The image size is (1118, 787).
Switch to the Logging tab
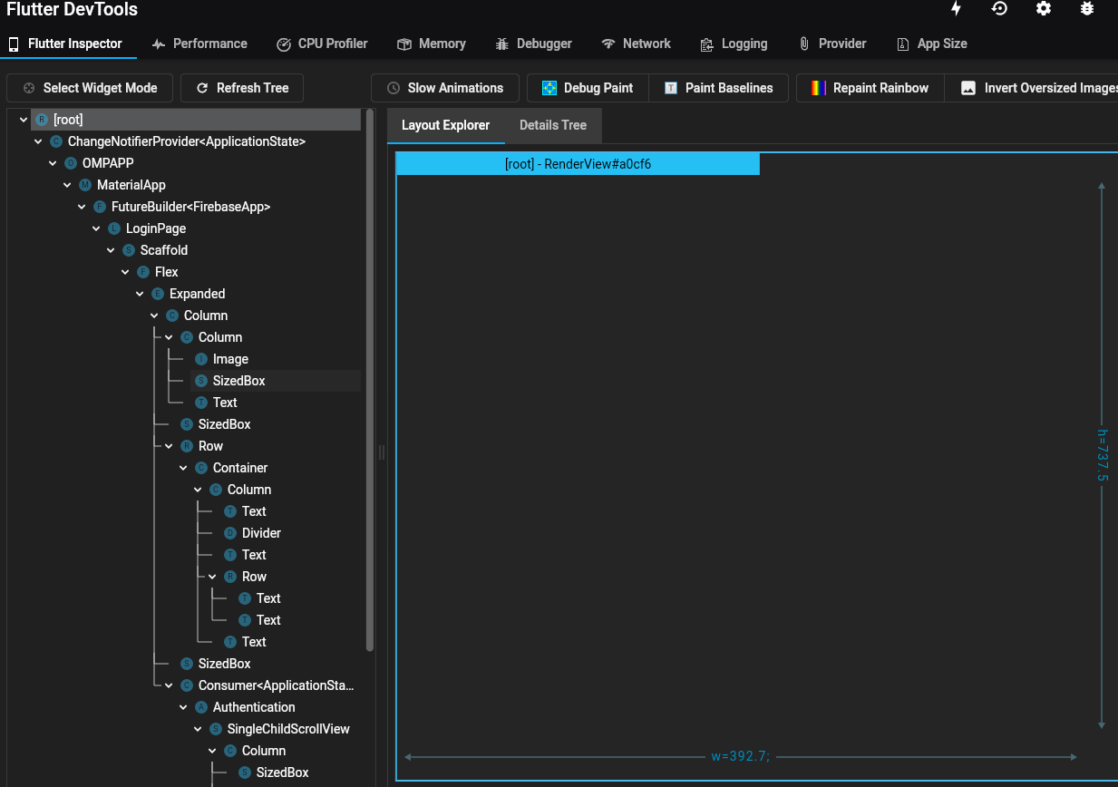[x=734, y=44]
